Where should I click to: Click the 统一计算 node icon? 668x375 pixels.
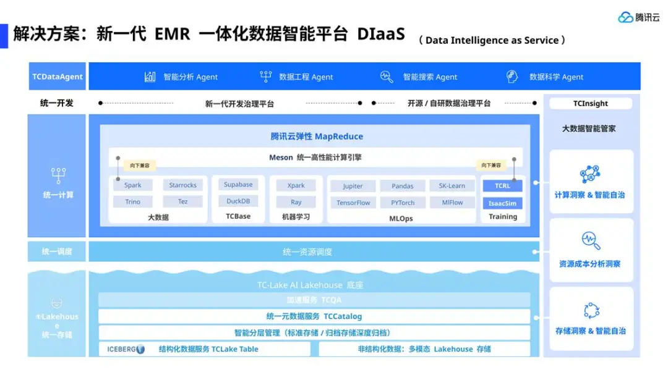58,175
